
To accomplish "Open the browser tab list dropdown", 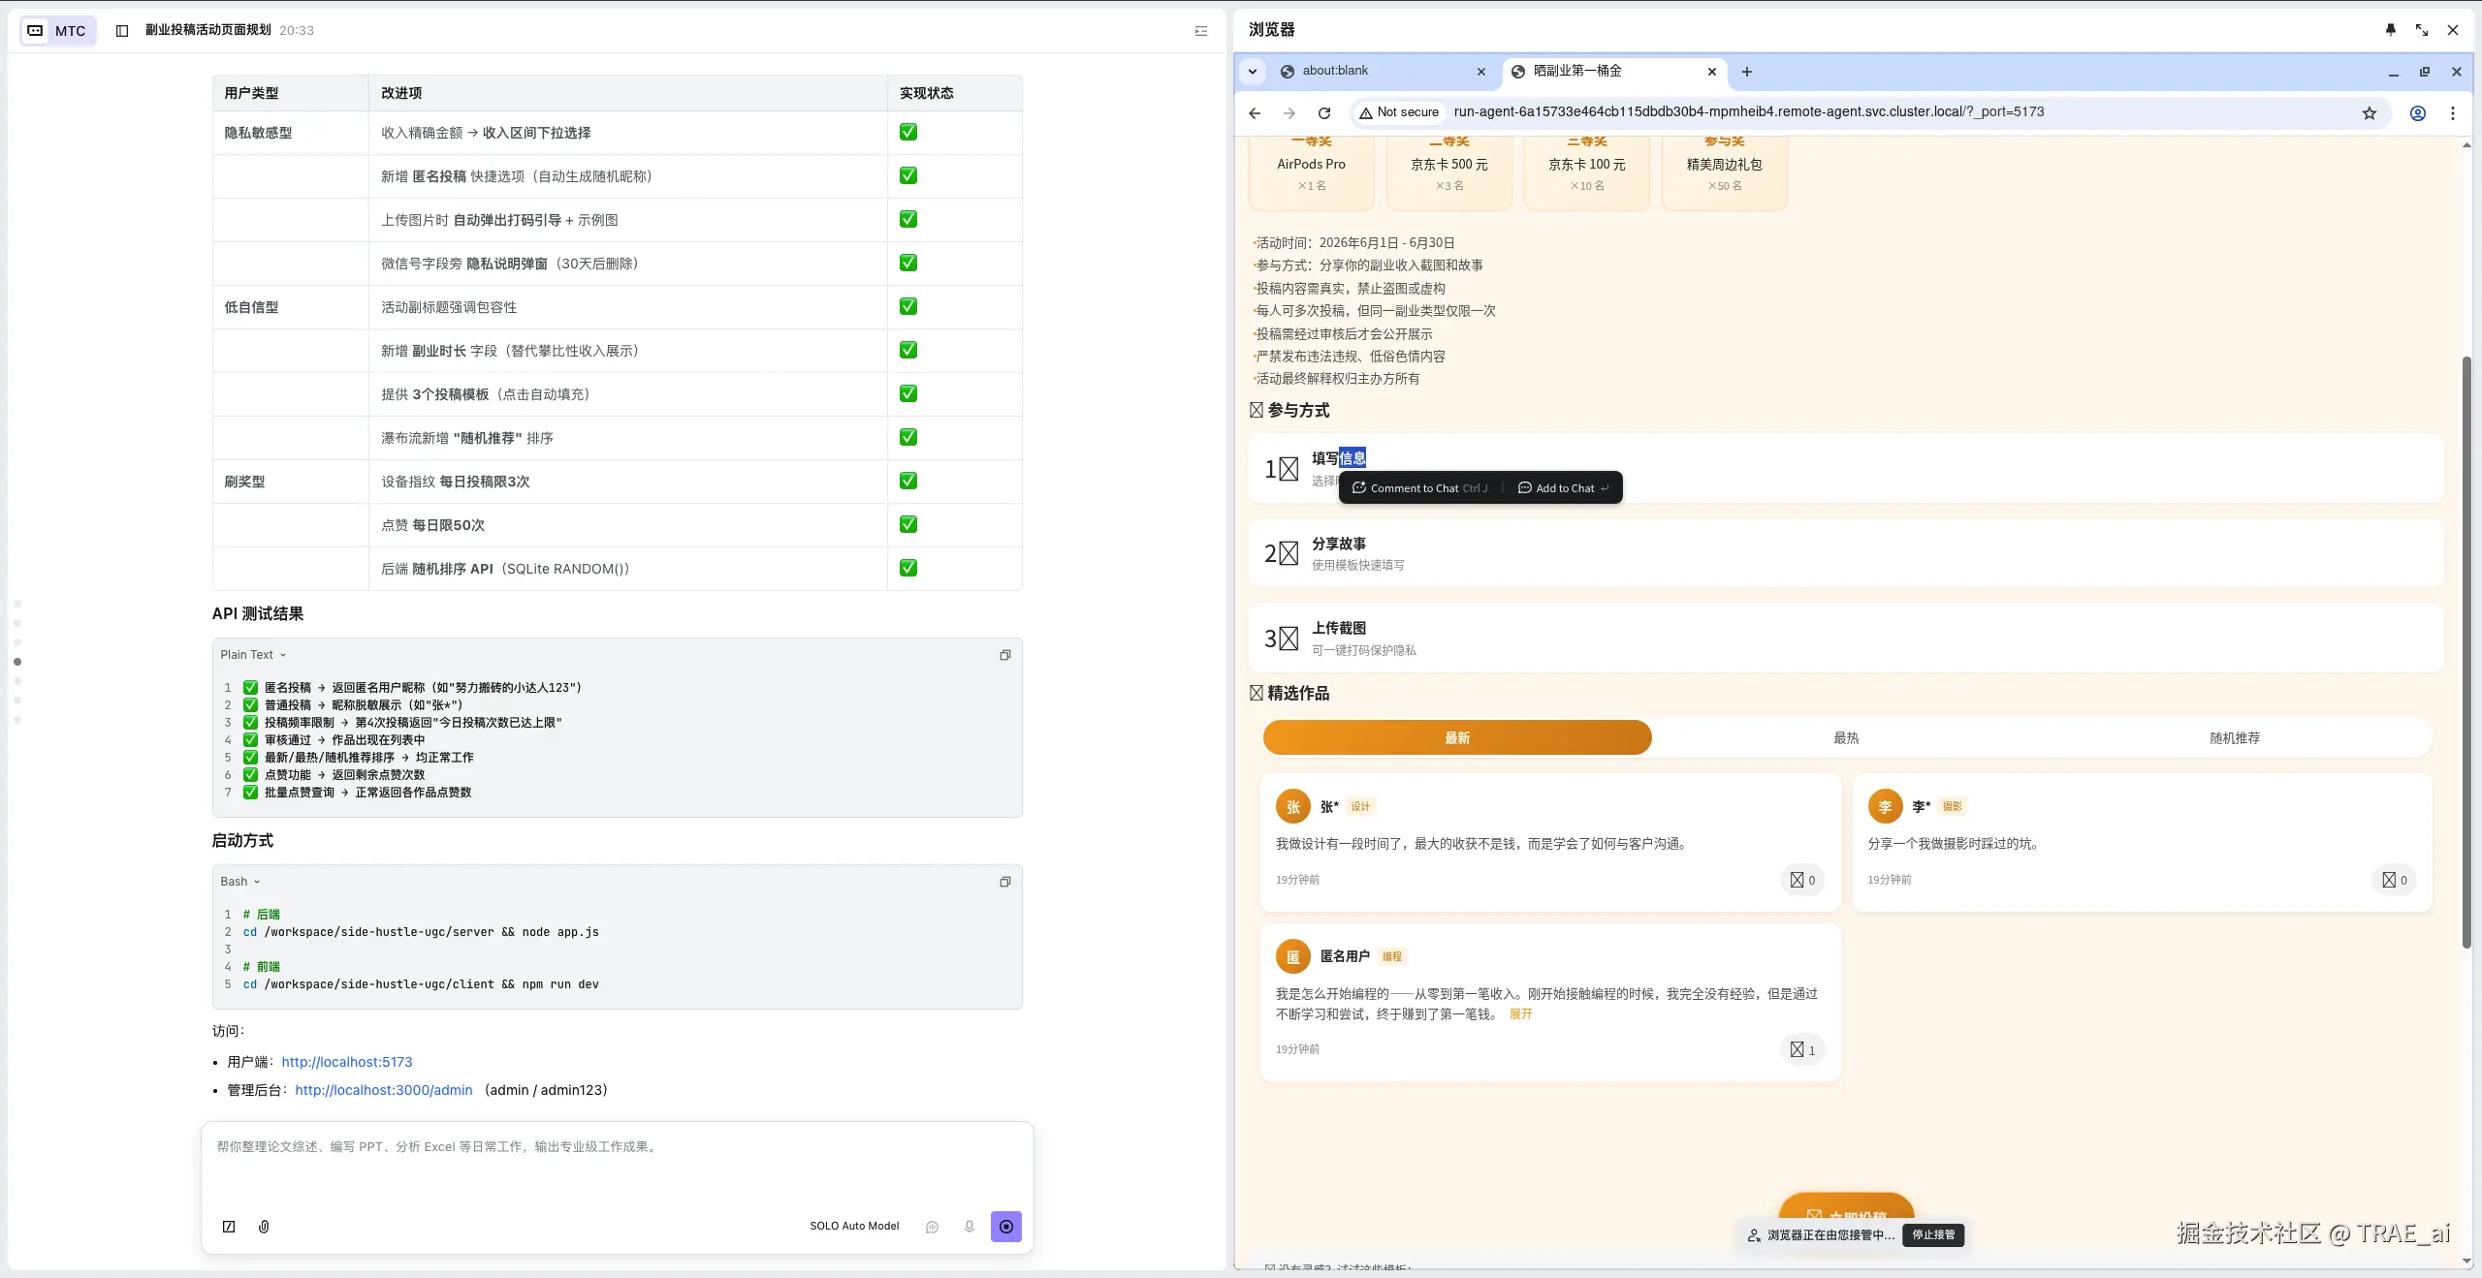I will pyautogui.click(x=1253, y=72).
